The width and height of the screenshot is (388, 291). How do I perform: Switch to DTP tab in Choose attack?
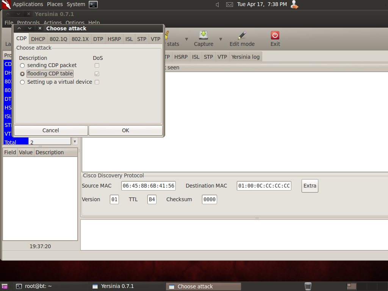pyautogui.click(x=98, y=39)
